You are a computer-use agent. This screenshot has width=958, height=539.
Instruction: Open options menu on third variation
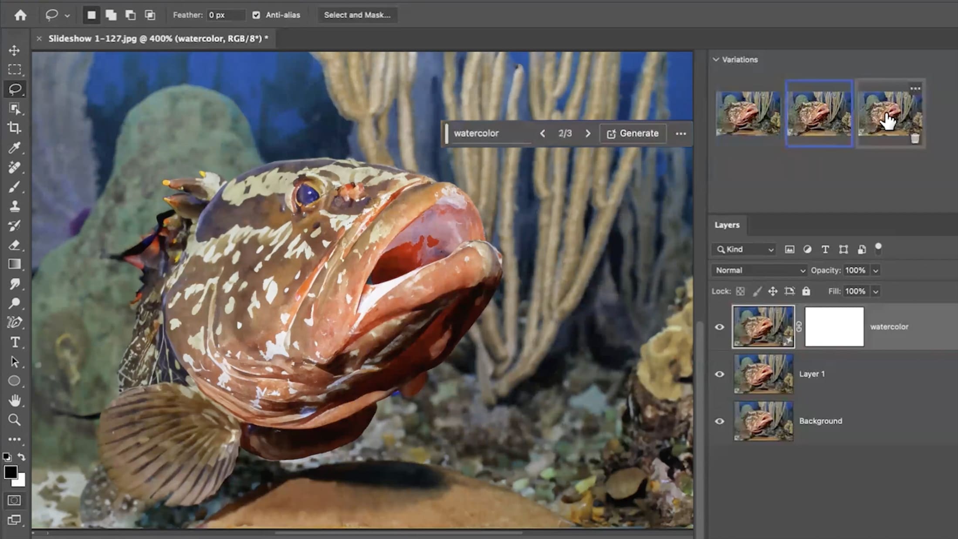915,89
